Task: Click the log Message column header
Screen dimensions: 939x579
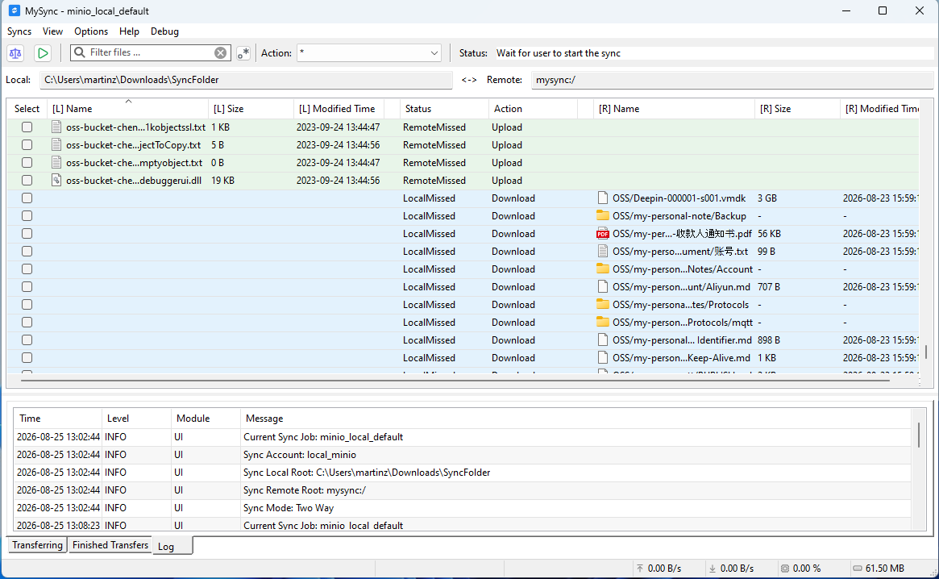Action: click(x=575, y=419)
